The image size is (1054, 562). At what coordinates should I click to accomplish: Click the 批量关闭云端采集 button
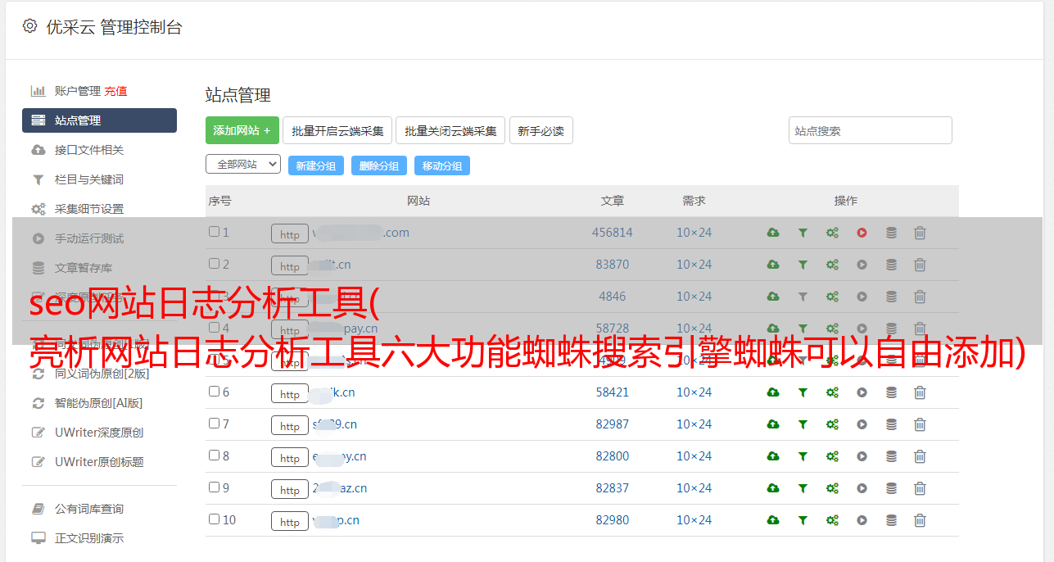tap(450, 130)
